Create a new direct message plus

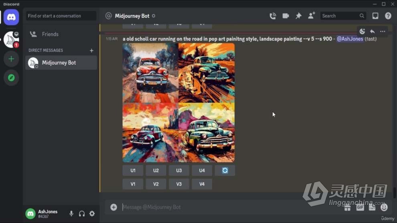[91, 51]
